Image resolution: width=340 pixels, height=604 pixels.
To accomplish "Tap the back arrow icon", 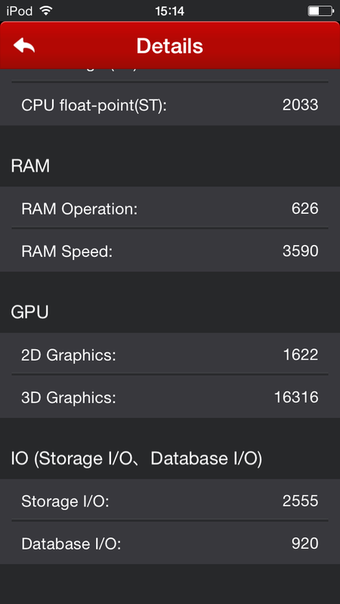I will click(24, 45).
